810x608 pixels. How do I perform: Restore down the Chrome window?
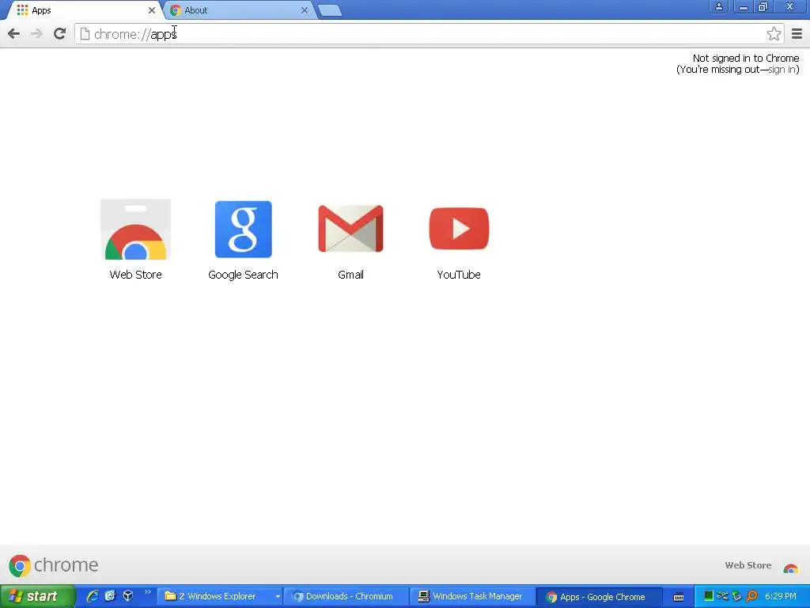763,6
